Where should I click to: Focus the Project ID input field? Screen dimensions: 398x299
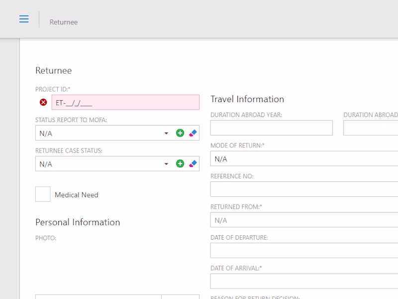click(x=125, y=103)
